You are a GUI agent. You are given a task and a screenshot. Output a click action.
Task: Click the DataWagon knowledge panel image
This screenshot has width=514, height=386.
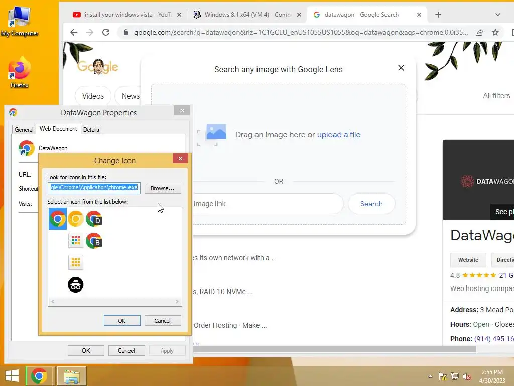[478, 180]
